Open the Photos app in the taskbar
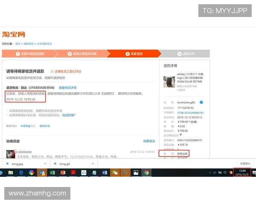256x204 pixels. [x=136, y=173]
